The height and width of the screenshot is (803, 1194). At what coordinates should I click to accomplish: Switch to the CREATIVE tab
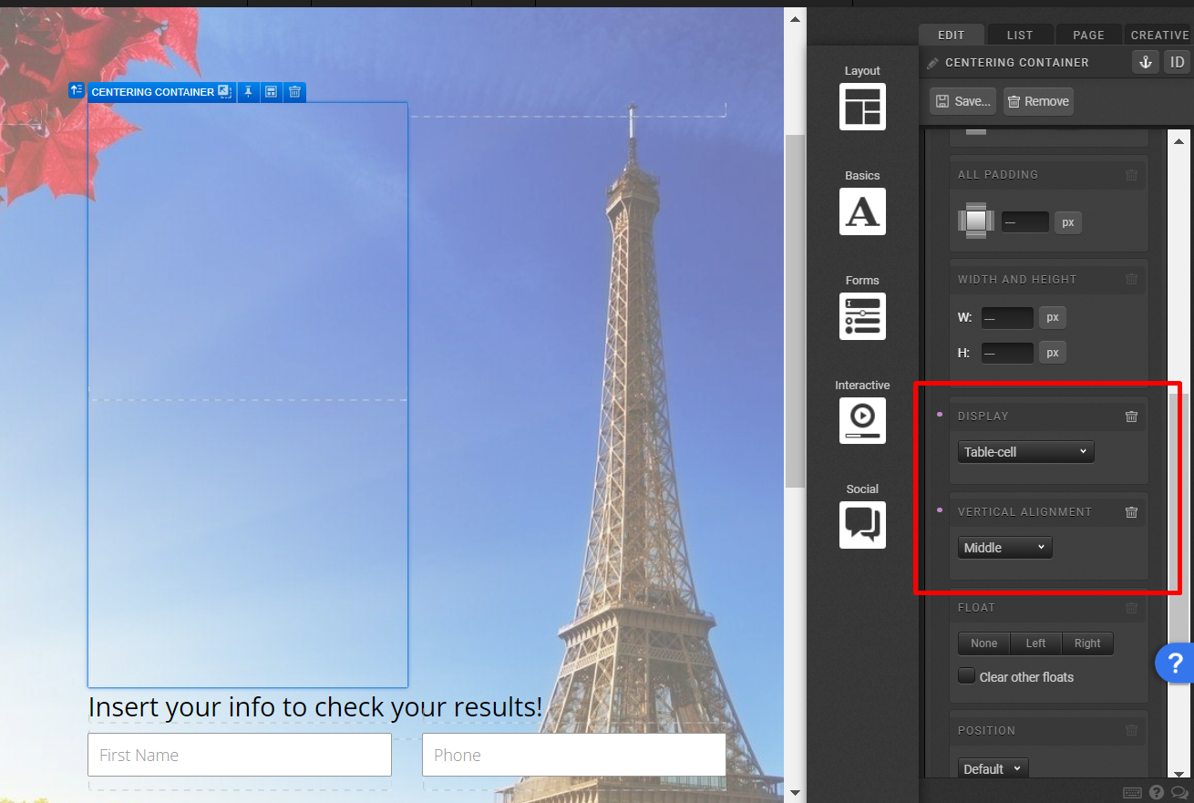tap(1159, 35)
